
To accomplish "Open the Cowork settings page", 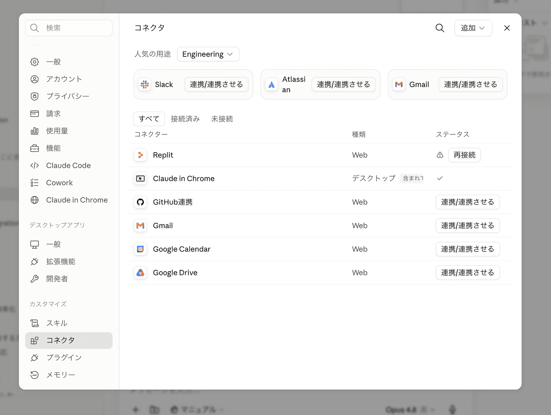I will coord(69,183).
